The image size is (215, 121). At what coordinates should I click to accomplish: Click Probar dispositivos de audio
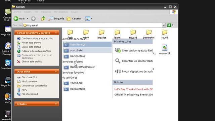click(134, 72)
